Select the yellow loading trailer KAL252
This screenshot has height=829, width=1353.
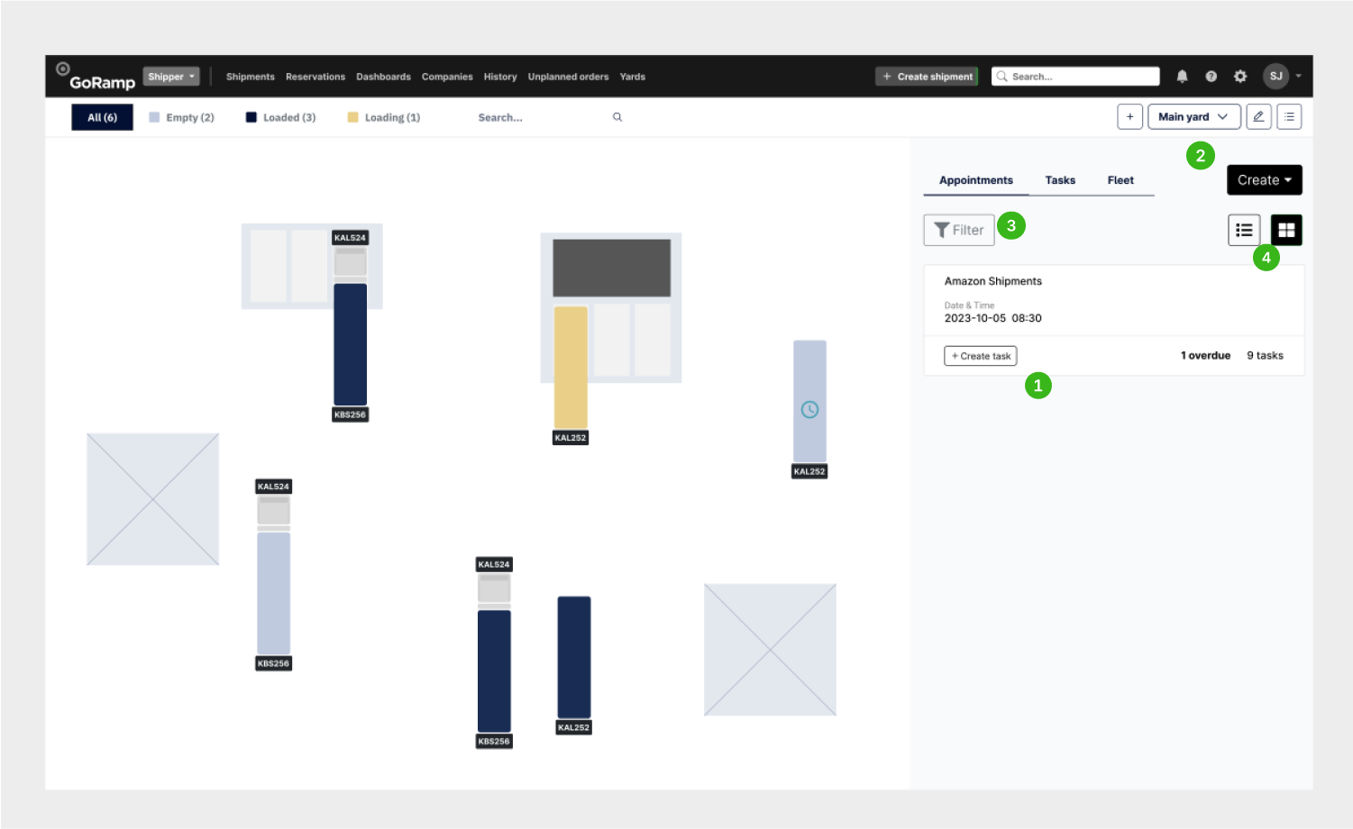click(x=571, y=367)
